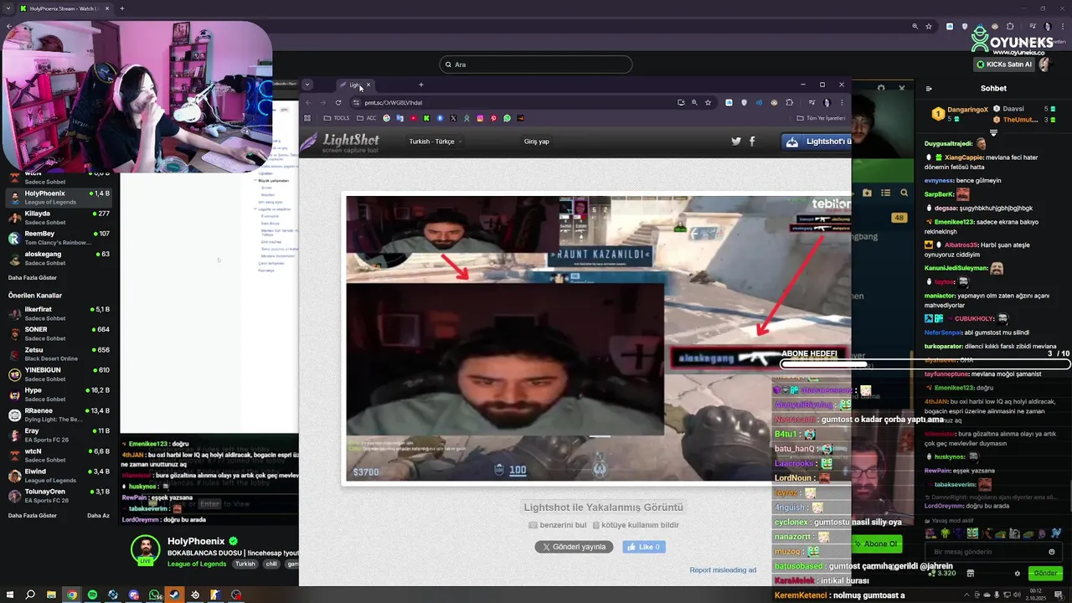
Task: Open Steam from the Windows taskbar
Action: pyautogui.click(x=174, y=595)
